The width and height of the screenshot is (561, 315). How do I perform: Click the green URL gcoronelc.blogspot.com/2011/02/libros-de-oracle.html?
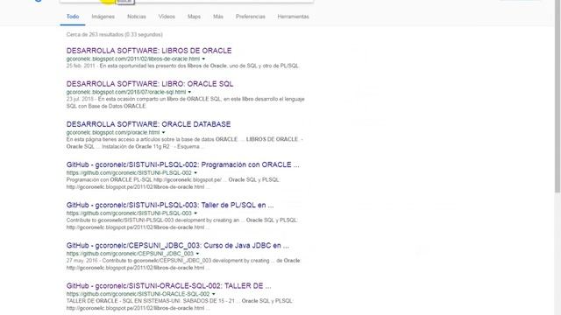[x=133, y=59]
